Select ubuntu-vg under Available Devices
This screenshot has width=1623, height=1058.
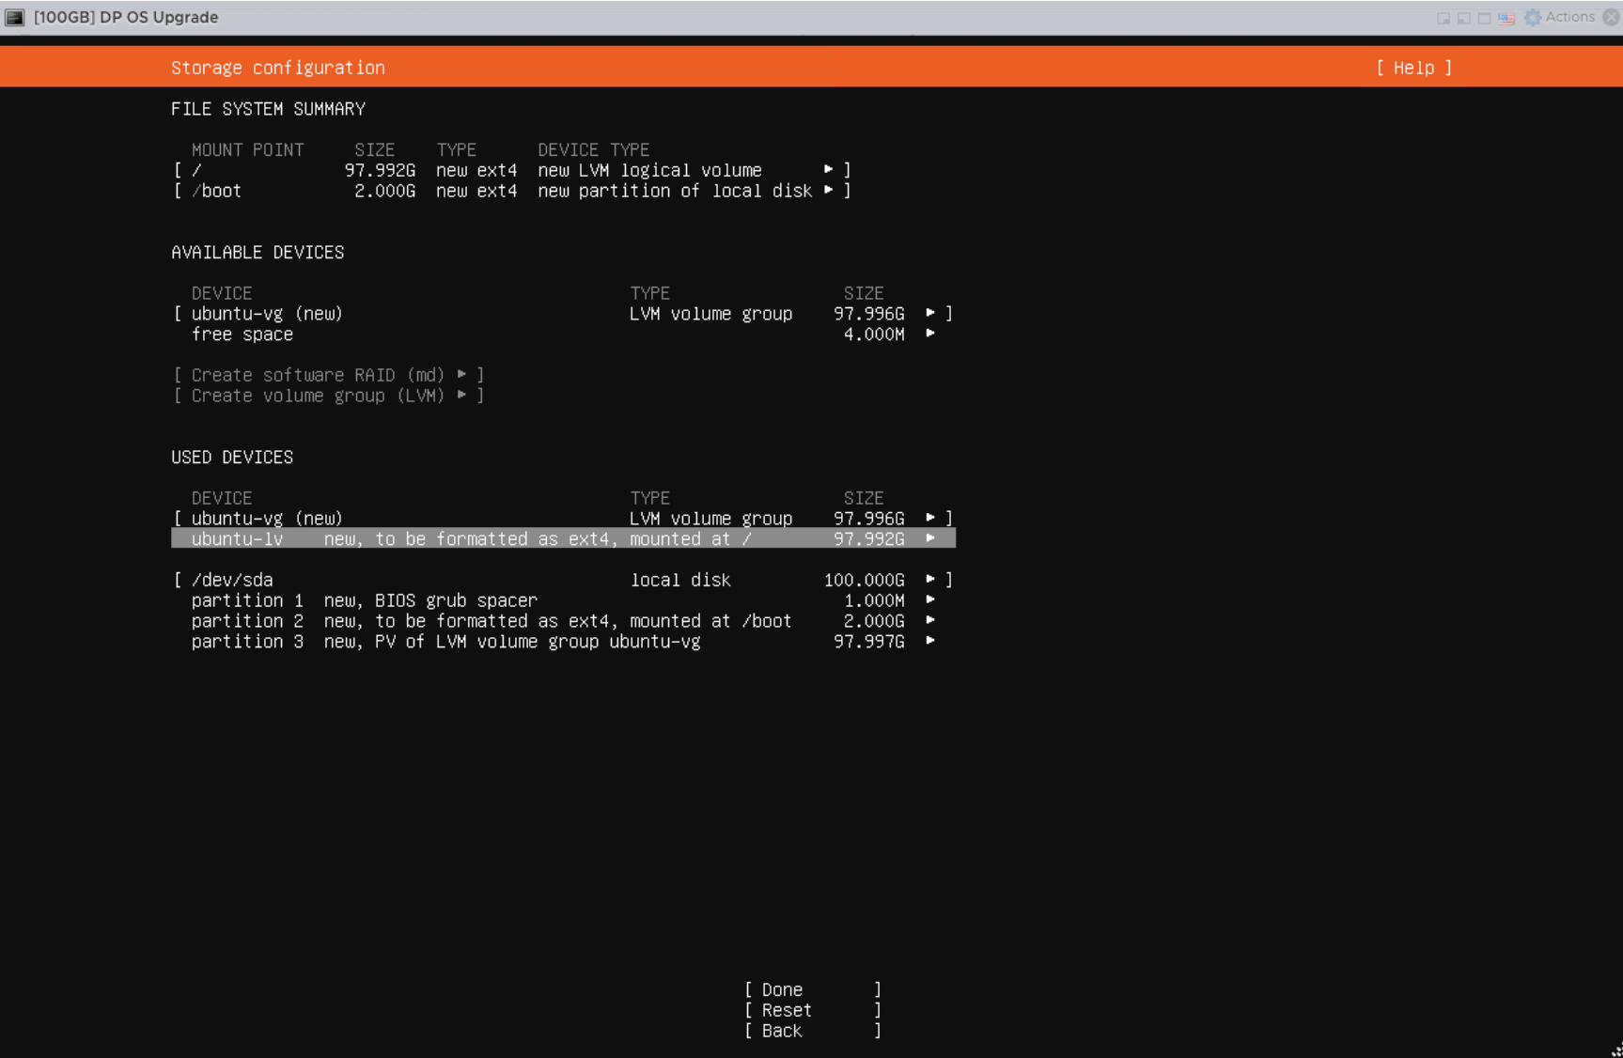(x=563, y=314)
